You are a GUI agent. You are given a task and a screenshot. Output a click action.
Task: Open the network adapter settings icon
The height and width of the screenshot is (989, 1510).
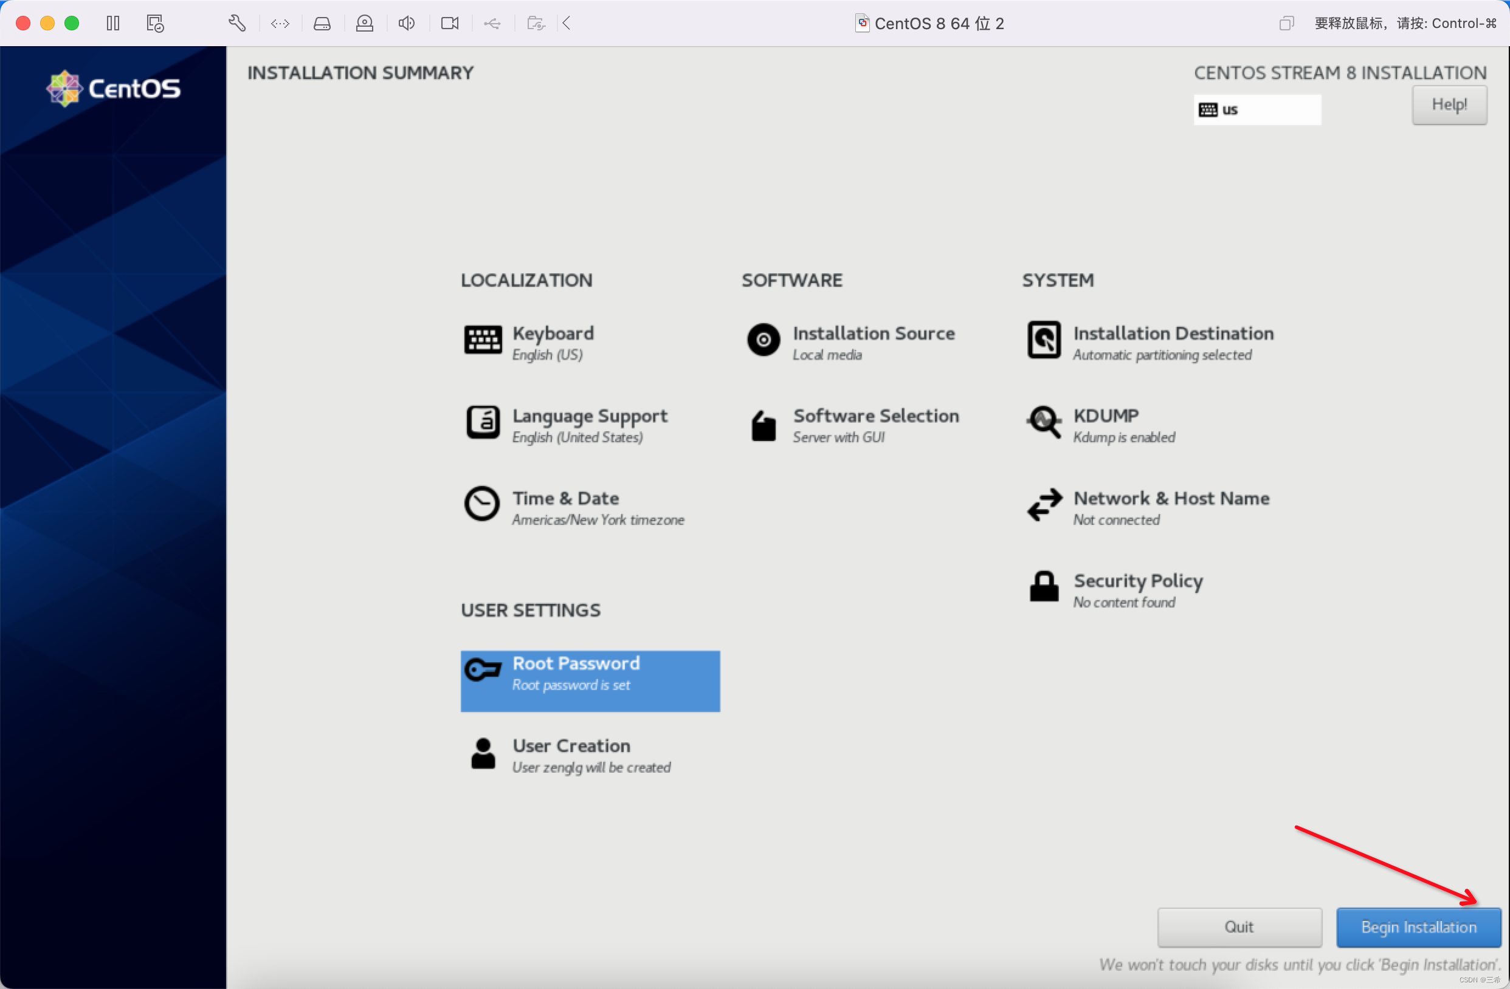(x=280, y=23)
